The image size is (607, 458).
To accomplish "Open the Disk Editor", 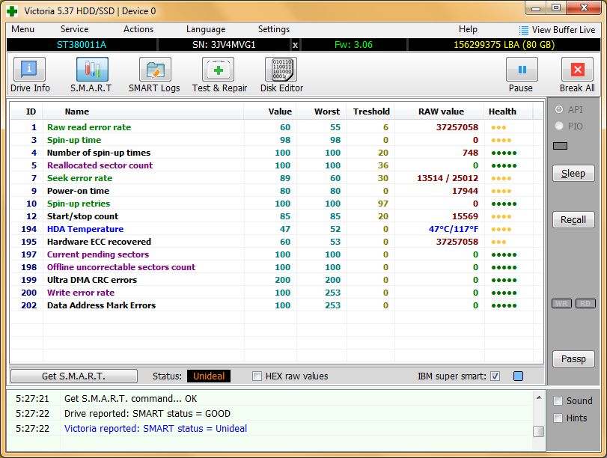I will pyautogui.click(x=281, y=75).
